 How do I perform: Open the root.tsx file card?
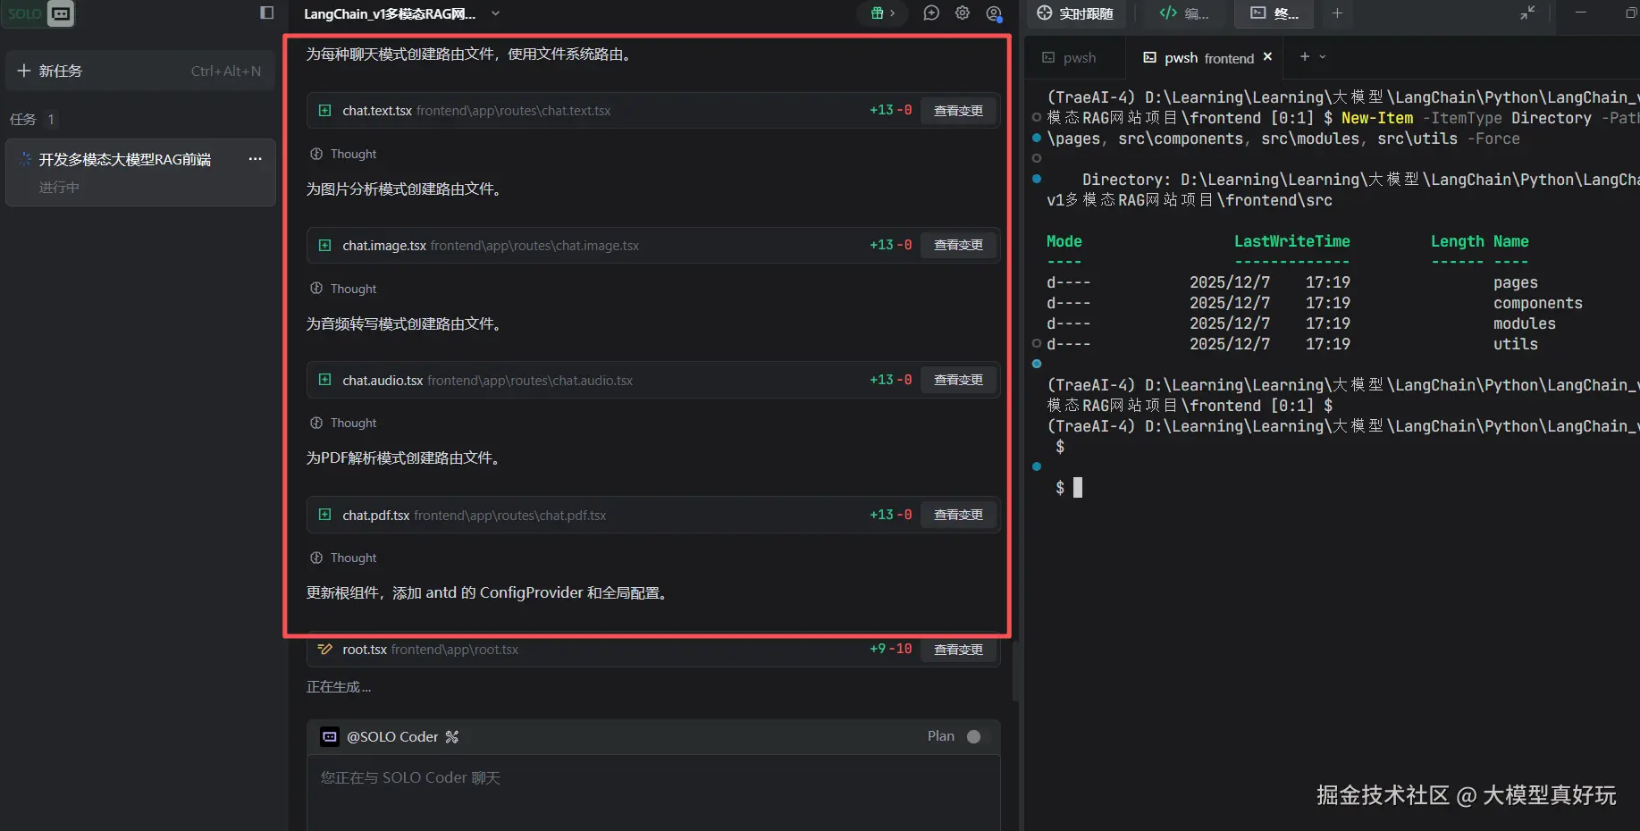click(652, 650)
